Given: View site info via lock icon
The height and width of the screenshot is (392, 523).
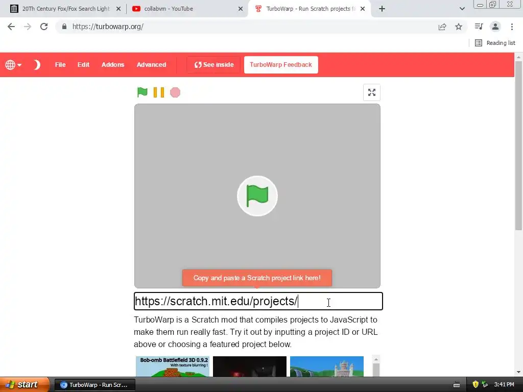Looking at the screenshot, I should tap(64, 27).
